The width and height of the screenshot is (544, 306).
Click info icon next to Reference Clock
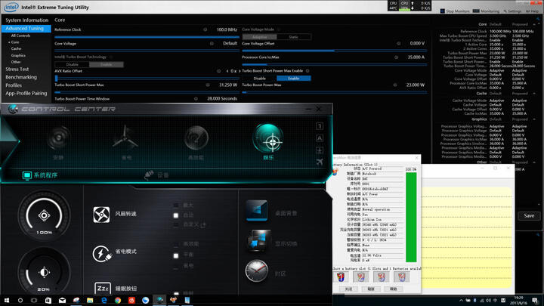[x=206, y=29]
